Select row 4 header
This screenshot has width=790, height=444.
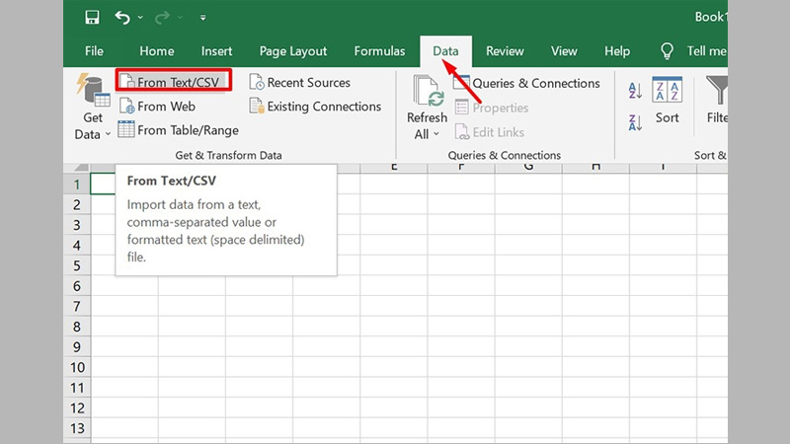click(77, 245)
